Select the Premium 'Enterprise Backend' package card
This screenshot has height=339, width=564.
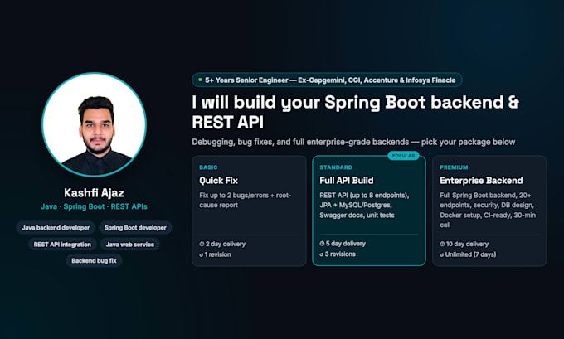(489, 211)
